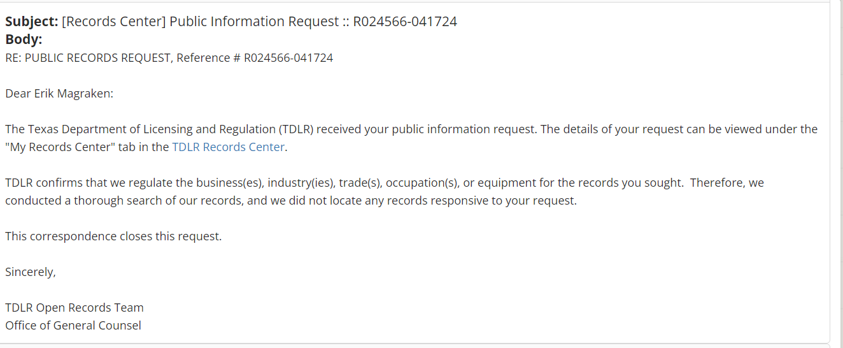Click the bold Subject label
843x348 pixels.
[x=32, y=22]
